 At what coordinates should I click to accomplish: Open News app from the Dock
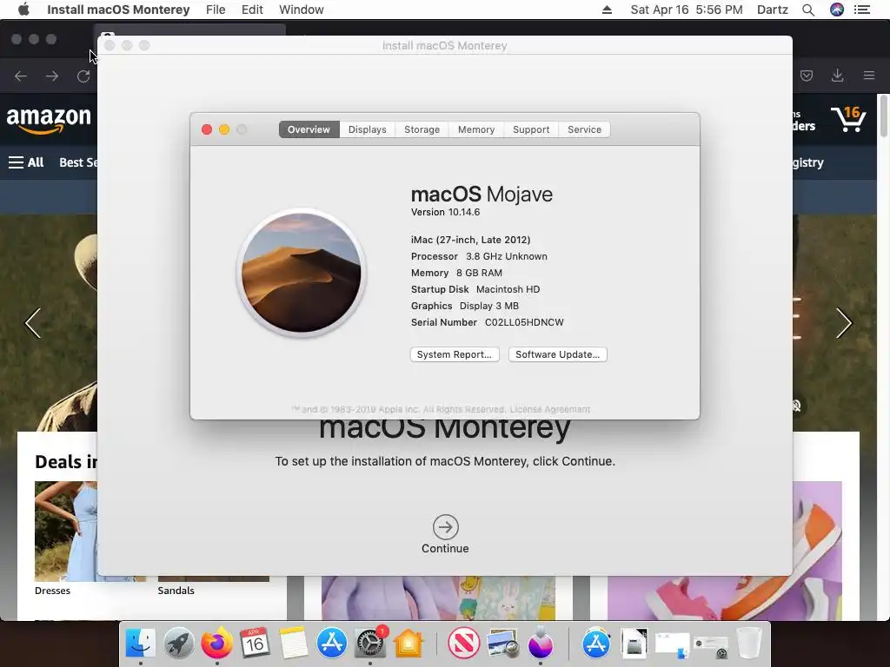463,644
